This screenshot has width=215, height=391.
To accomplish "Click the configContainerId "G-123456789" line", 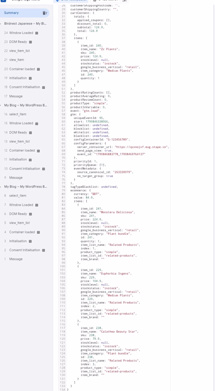I will [102, 140].
